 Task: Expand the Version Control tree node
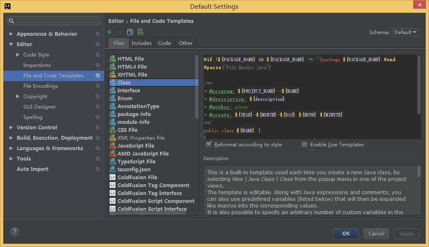(11, 128)
